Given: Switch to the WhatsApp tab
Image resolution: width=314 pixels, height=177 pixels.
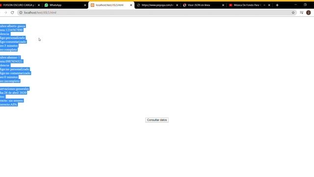Looking at the screenshot, I should (x=65, y=5).
